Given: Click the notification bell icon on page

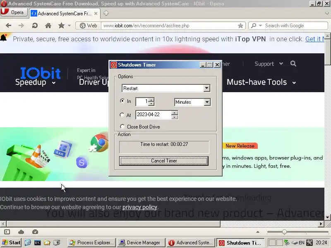Looking at the screenshot, I should coord(4,37).
